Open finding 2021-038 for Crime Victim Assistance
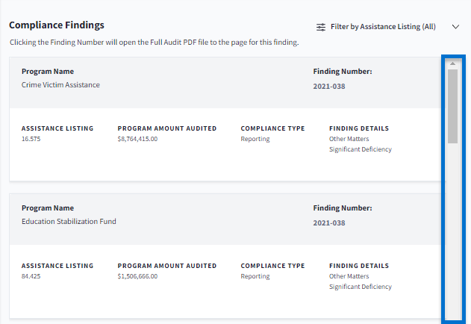471x324 pixels. click(328, 86)
